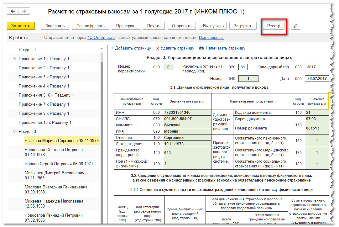Open the Проверка dropdown menu
The width and height of the screenshot is (339, 227).
click(x=126, y=26)
